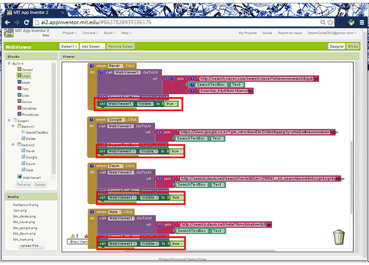Open the account email dropdown
This screenshot has width=369, height=265.
pyautogui.click(x=332, y=33)
